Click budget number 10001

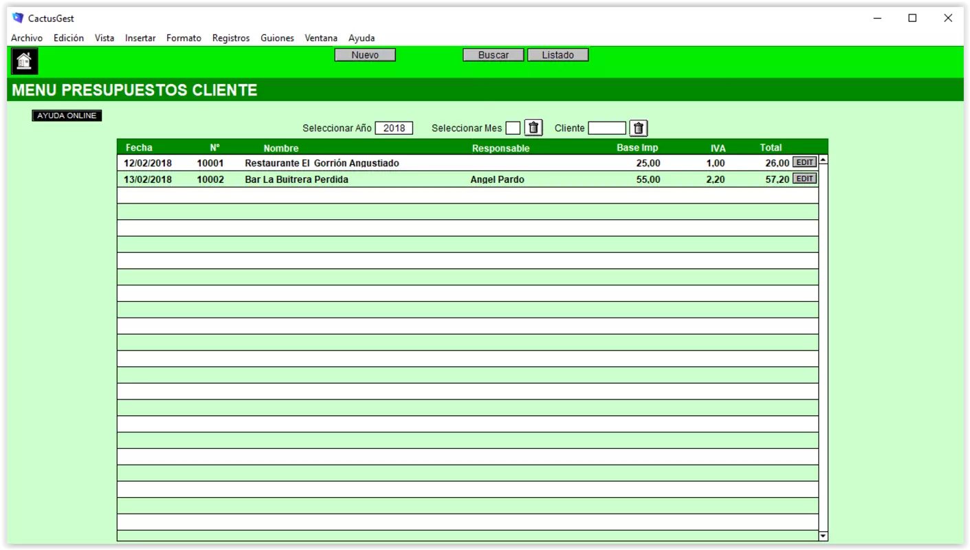click(x=210, y=163)
